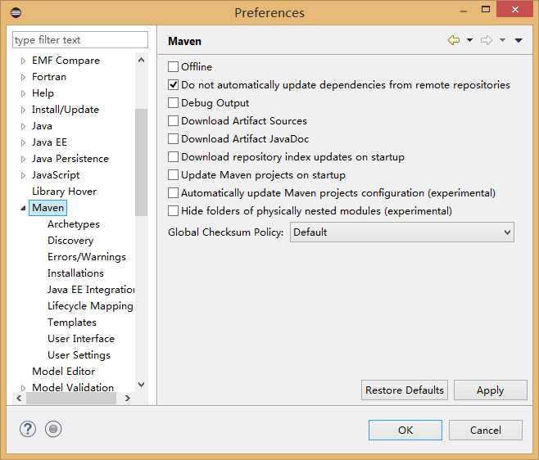Check Download Artifact Sources
The width and height of the screenshot is (539, 460).
173,120
